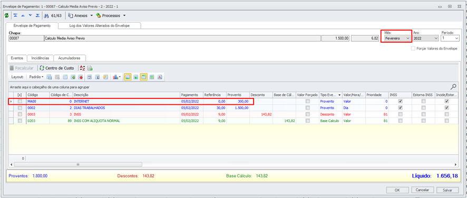Tick selection checkbox for INTERNET row
Image resolution: width=467 pixels, height=198 pixels.
pos(20,101)
